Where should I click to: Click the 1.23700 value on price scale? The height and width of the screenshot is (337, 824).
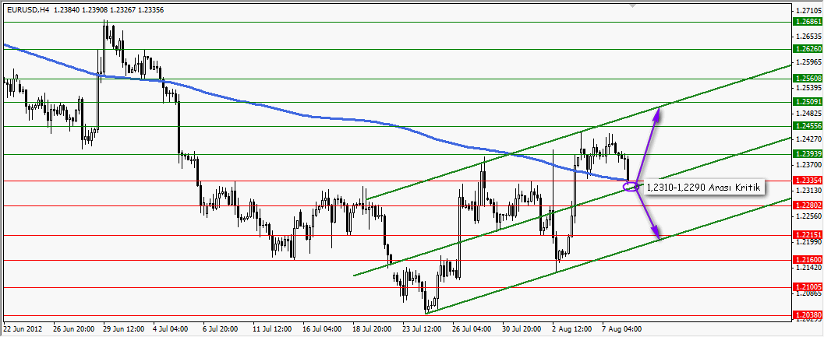(808, 165)
